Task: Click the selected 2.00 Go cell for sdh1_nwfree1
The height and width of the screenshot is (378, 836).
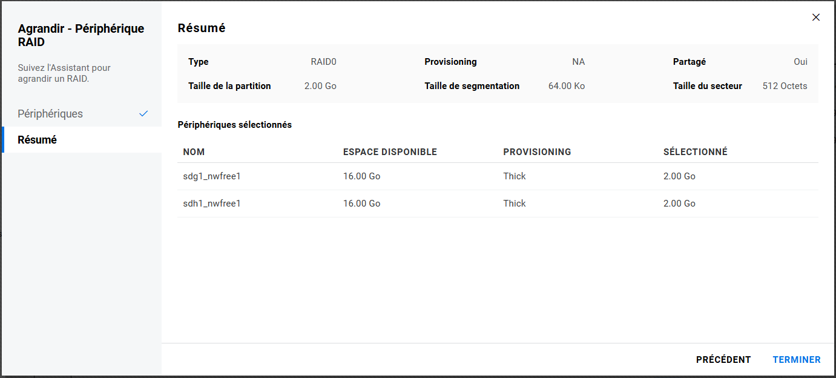Action: (x=679, y=204)
